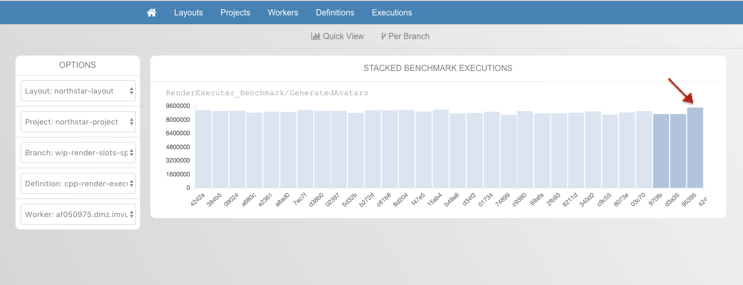Expand the Definition cpp-render dropdown

click(78, 184)
